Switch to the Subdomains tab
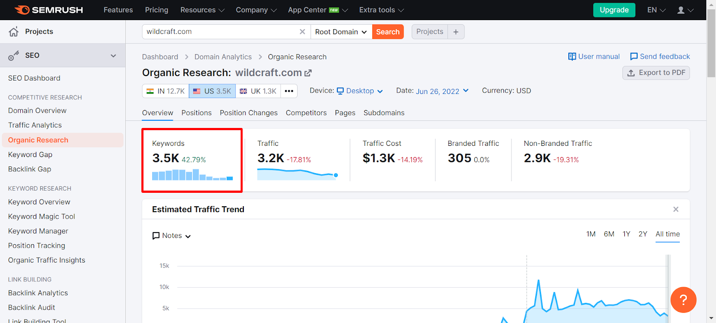Image resolution: width=716 pixels, height=323 pixels. pyautogui.click(x=384, y=113)
